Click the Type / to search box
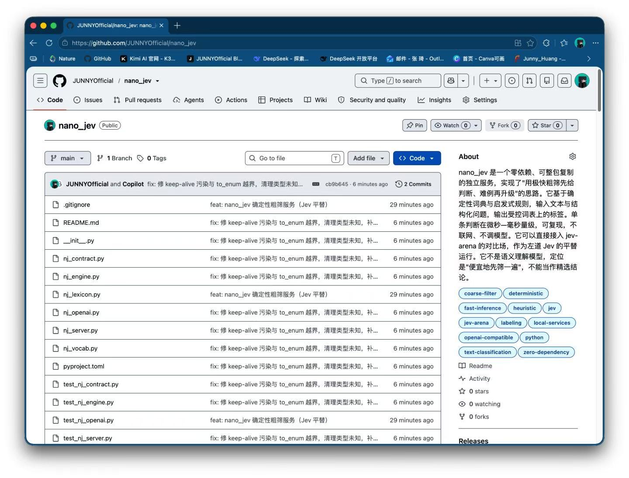The image size is (629, 478). (398, 81)
